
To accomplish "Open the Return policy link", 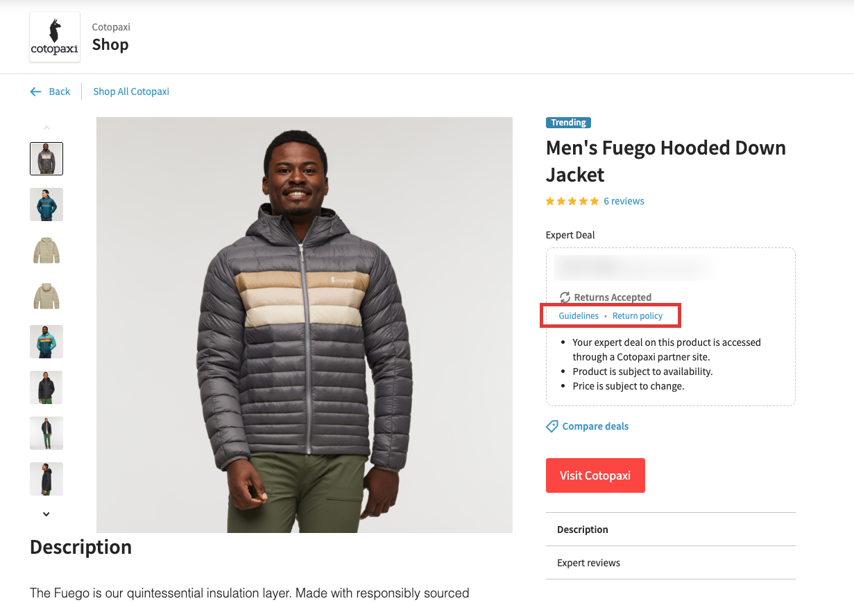I will point(638,316).
